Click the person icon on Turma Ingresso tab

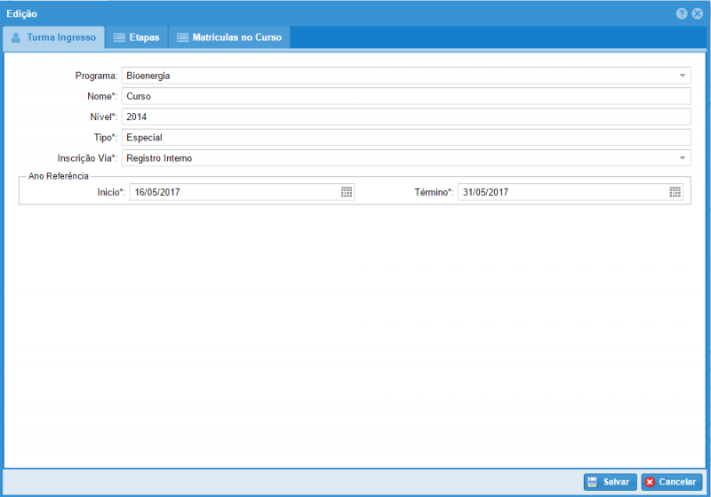(x=16, y=38)
